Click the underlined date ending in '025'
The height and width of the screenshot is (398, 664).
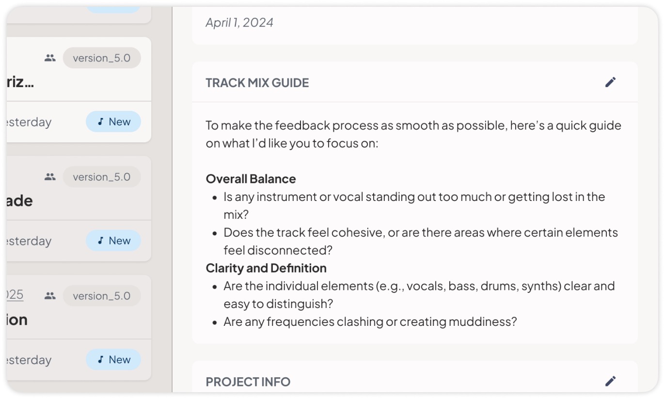pyautogui.click(x=15, y=295)
